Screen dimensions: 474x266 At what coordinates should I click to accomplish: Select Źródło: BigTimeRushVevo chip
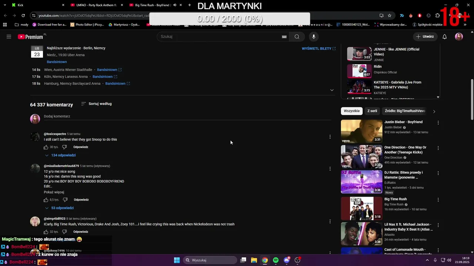[405, 111]
